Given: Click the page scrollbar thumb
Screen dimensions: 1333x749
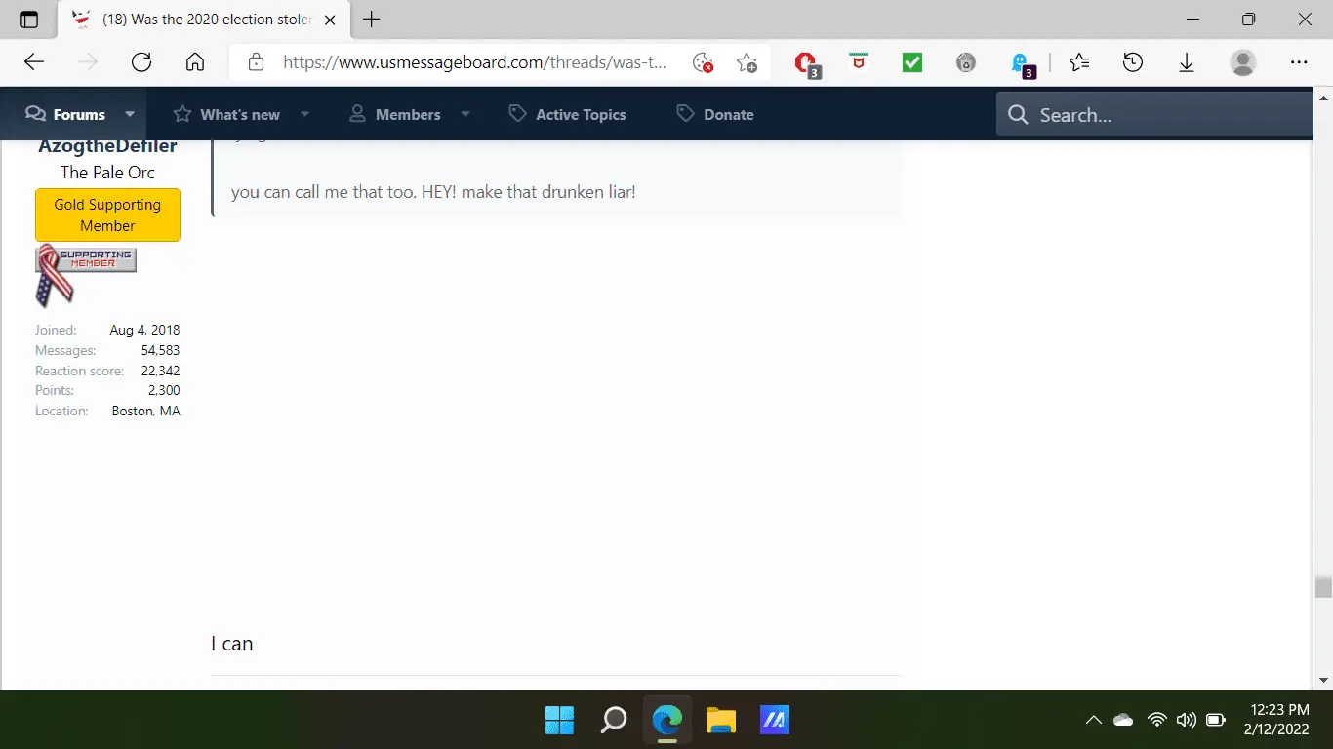Looking at the screenshot, I should point(1323,586).
